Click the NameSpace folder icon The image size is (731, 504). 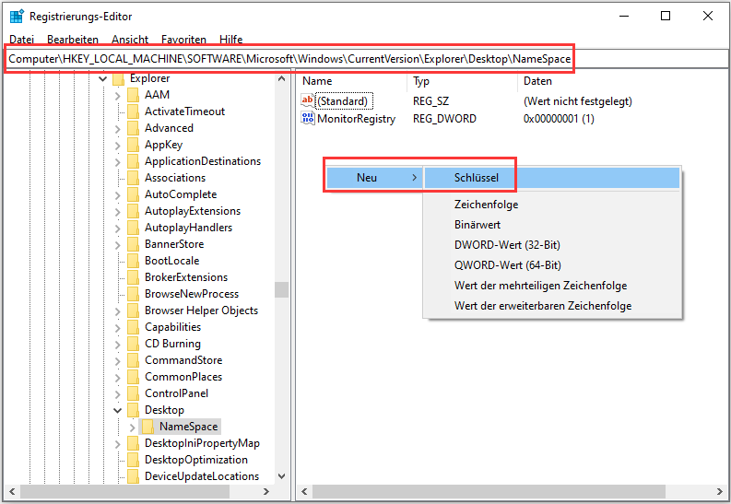coord(148,427)
